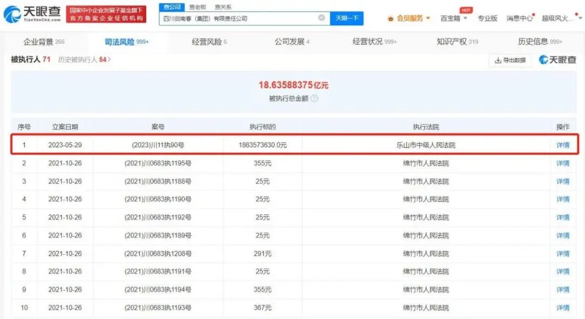Click case number (2023)川11执90号
This screenshot has height=319, width=585.
(158, 145)
